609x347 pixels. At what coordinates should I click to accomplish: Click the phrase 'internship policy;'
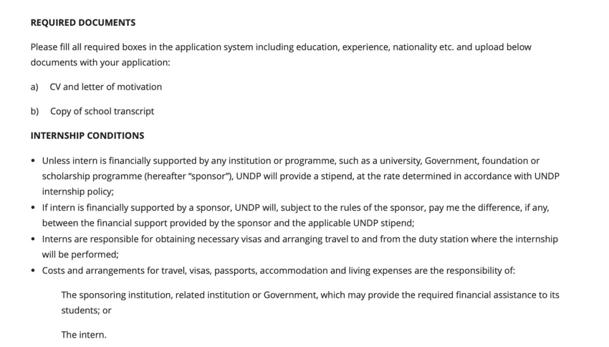(78, 192)
